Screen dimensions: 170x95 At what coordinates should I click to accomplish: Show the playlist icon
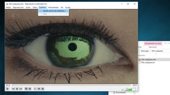pyautogui.click(x=35, y=89)
